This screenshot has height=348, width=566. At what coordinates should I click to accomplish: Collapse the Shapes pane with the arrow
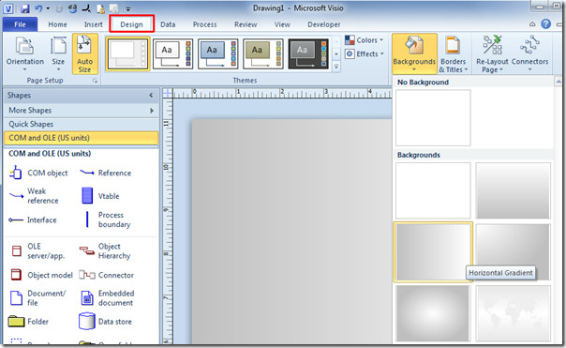pos(151,96)
